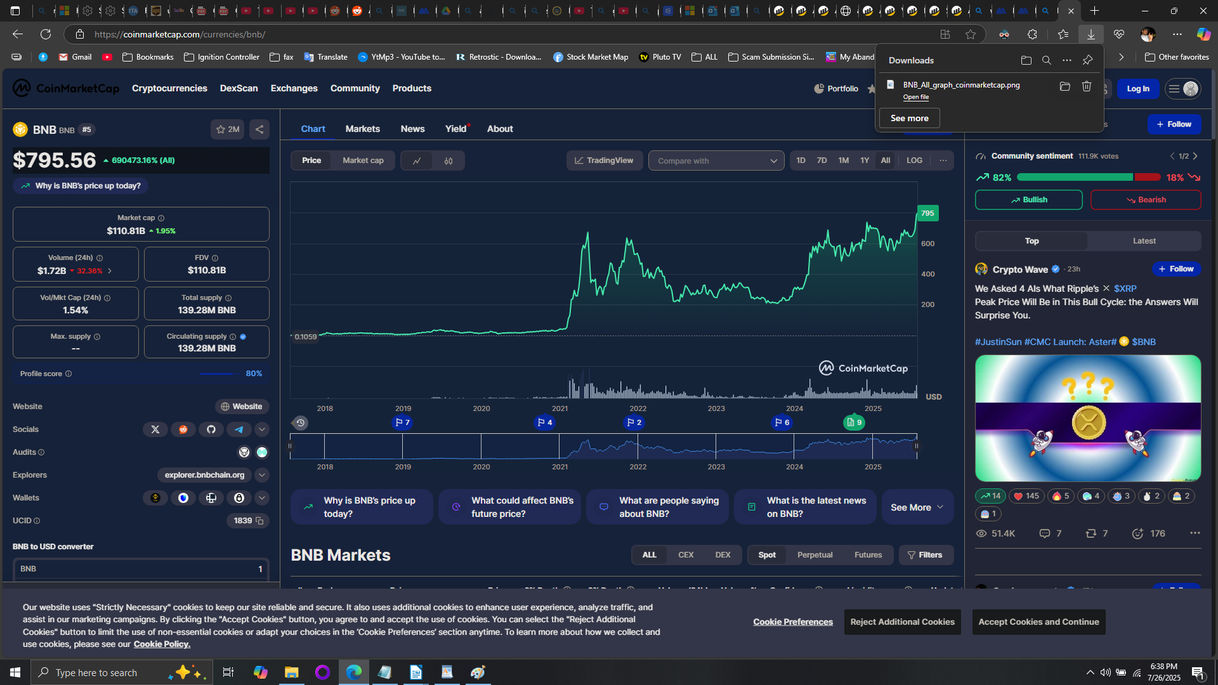Filter markets by CEX

coord(686,555)
